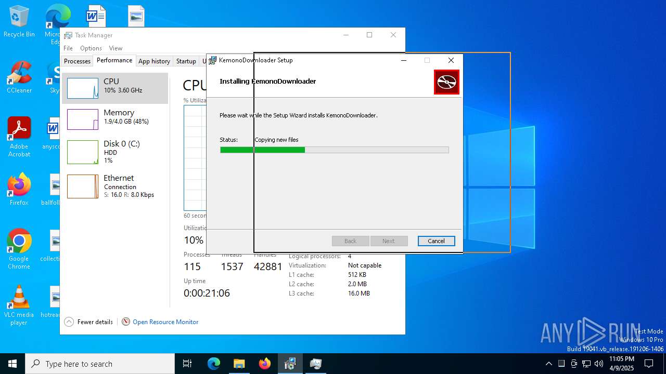Image resolution: width=666 pixels, height=374 pixels.
Task: Open Task View on the taskbar
Action: [x=187, y=364]
